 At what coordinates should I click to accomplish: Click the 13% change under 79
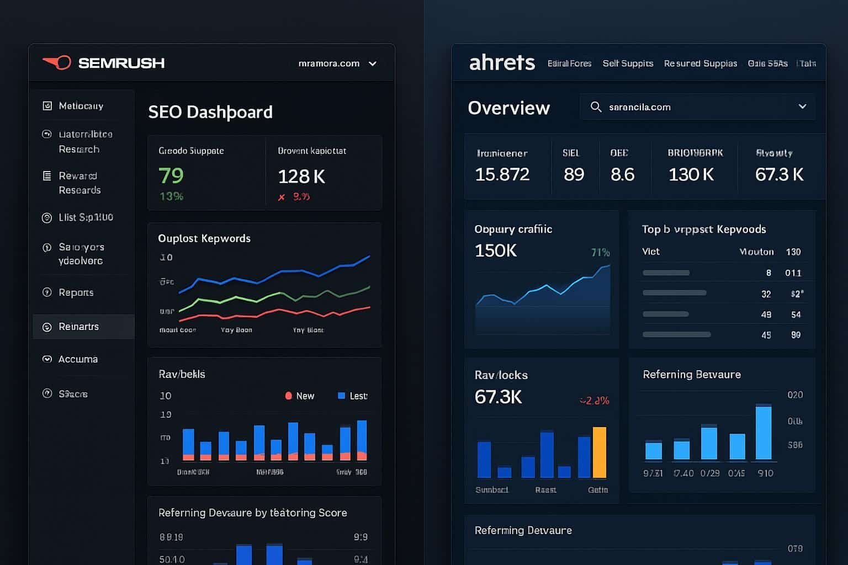point(171,196)
